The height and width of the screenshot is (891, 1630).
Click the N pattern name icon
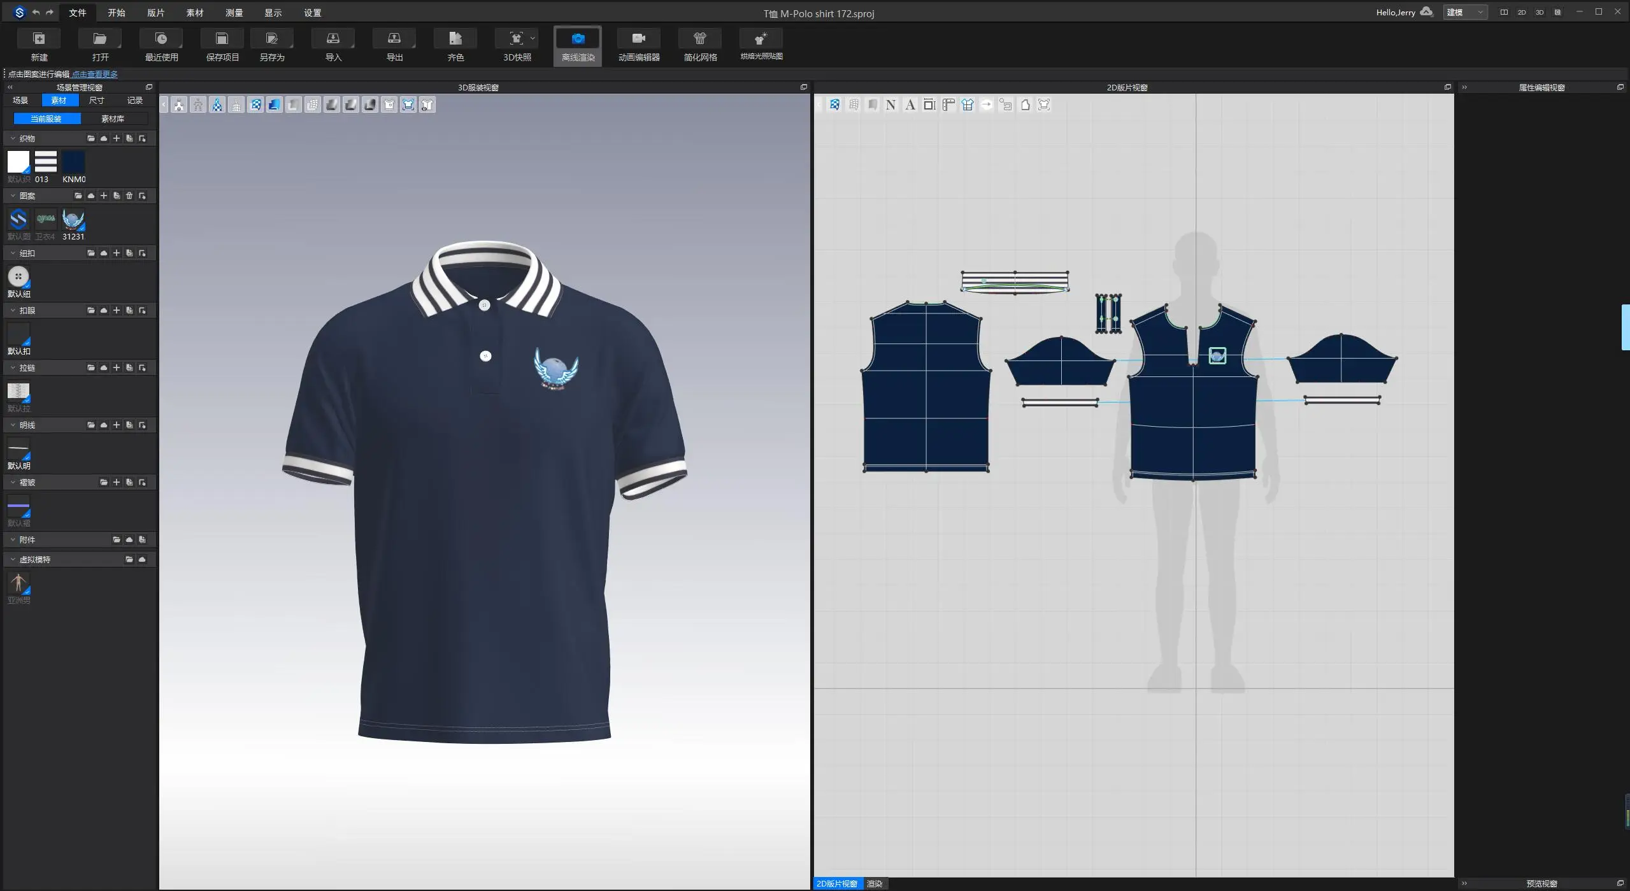tap(891, 105)
